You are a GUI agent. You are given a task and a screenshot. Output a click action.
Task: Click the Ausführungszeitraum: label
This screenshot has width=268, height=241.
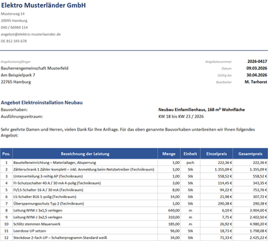click(22, 116)
